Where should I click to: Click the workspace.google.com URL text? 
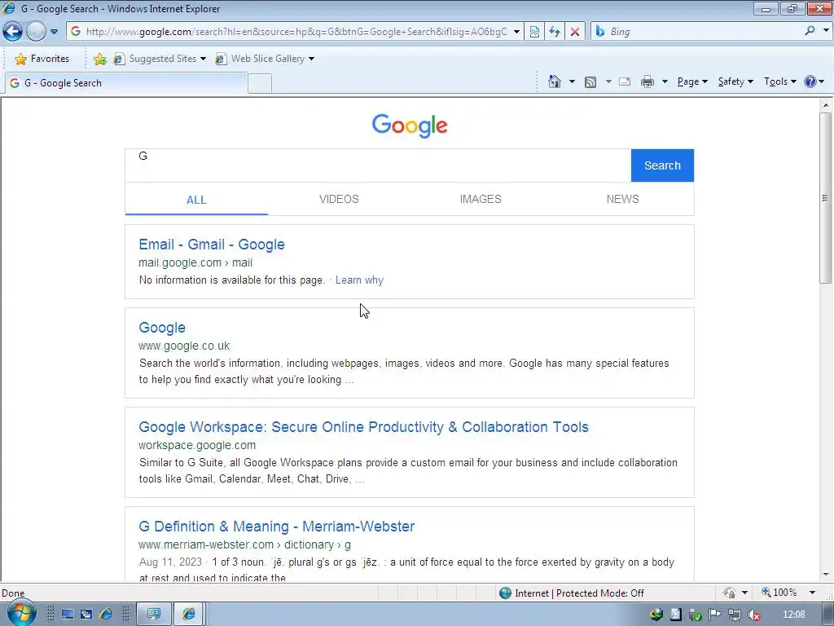point(197,445)
